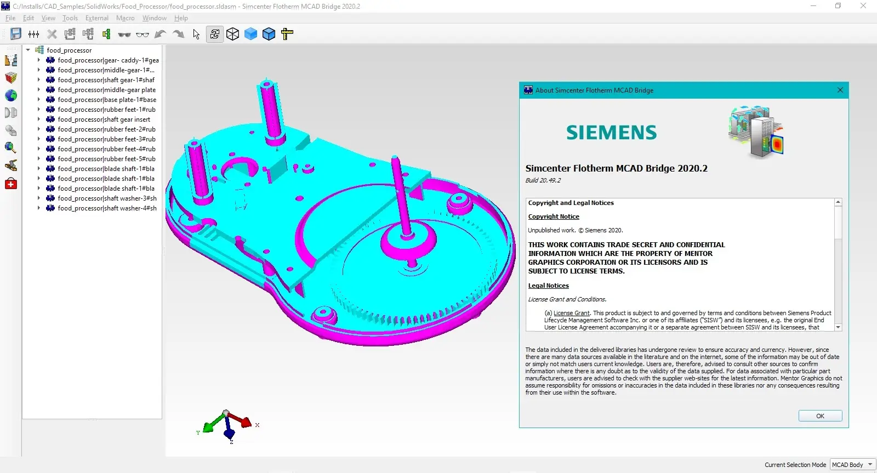Click the clear eyeglasses show icon
The height and width of the screenshot is (473, 877).
point(143,35)
